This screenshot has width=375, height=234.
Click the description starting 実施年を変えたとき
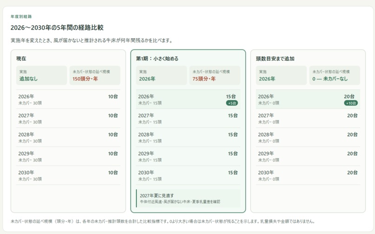pos(92,40)
